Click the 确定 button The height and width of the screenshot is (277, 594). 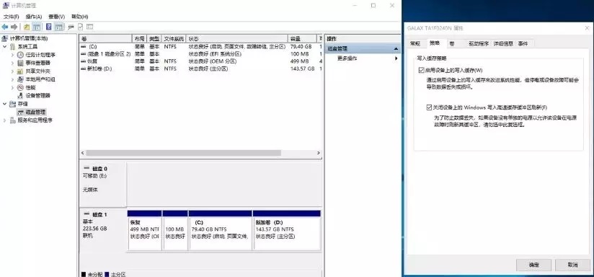(534, 265)
